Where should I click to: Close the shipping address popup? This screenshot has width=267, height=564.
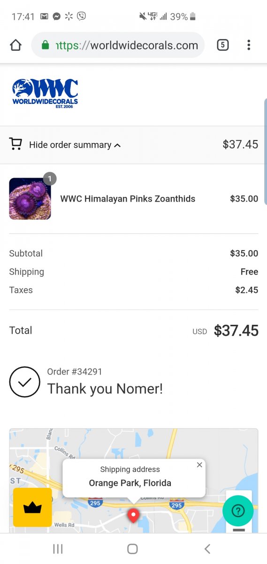coord(199,464)
